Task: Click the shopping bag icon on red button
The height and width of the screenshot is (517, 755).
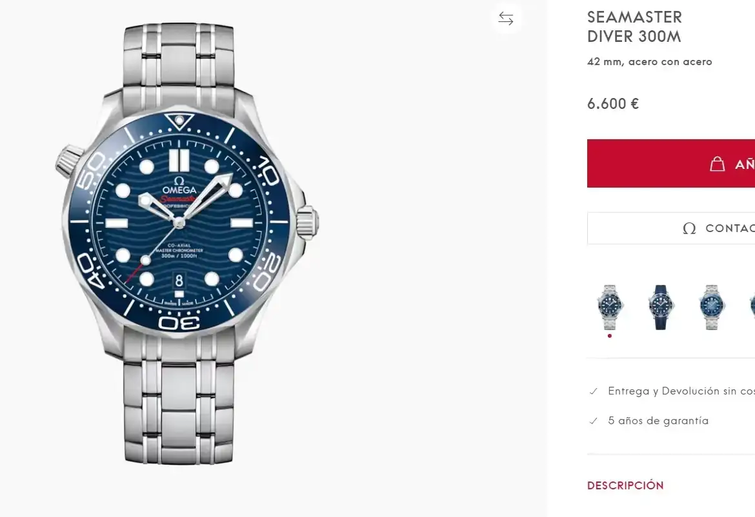Action: point(717,164)
